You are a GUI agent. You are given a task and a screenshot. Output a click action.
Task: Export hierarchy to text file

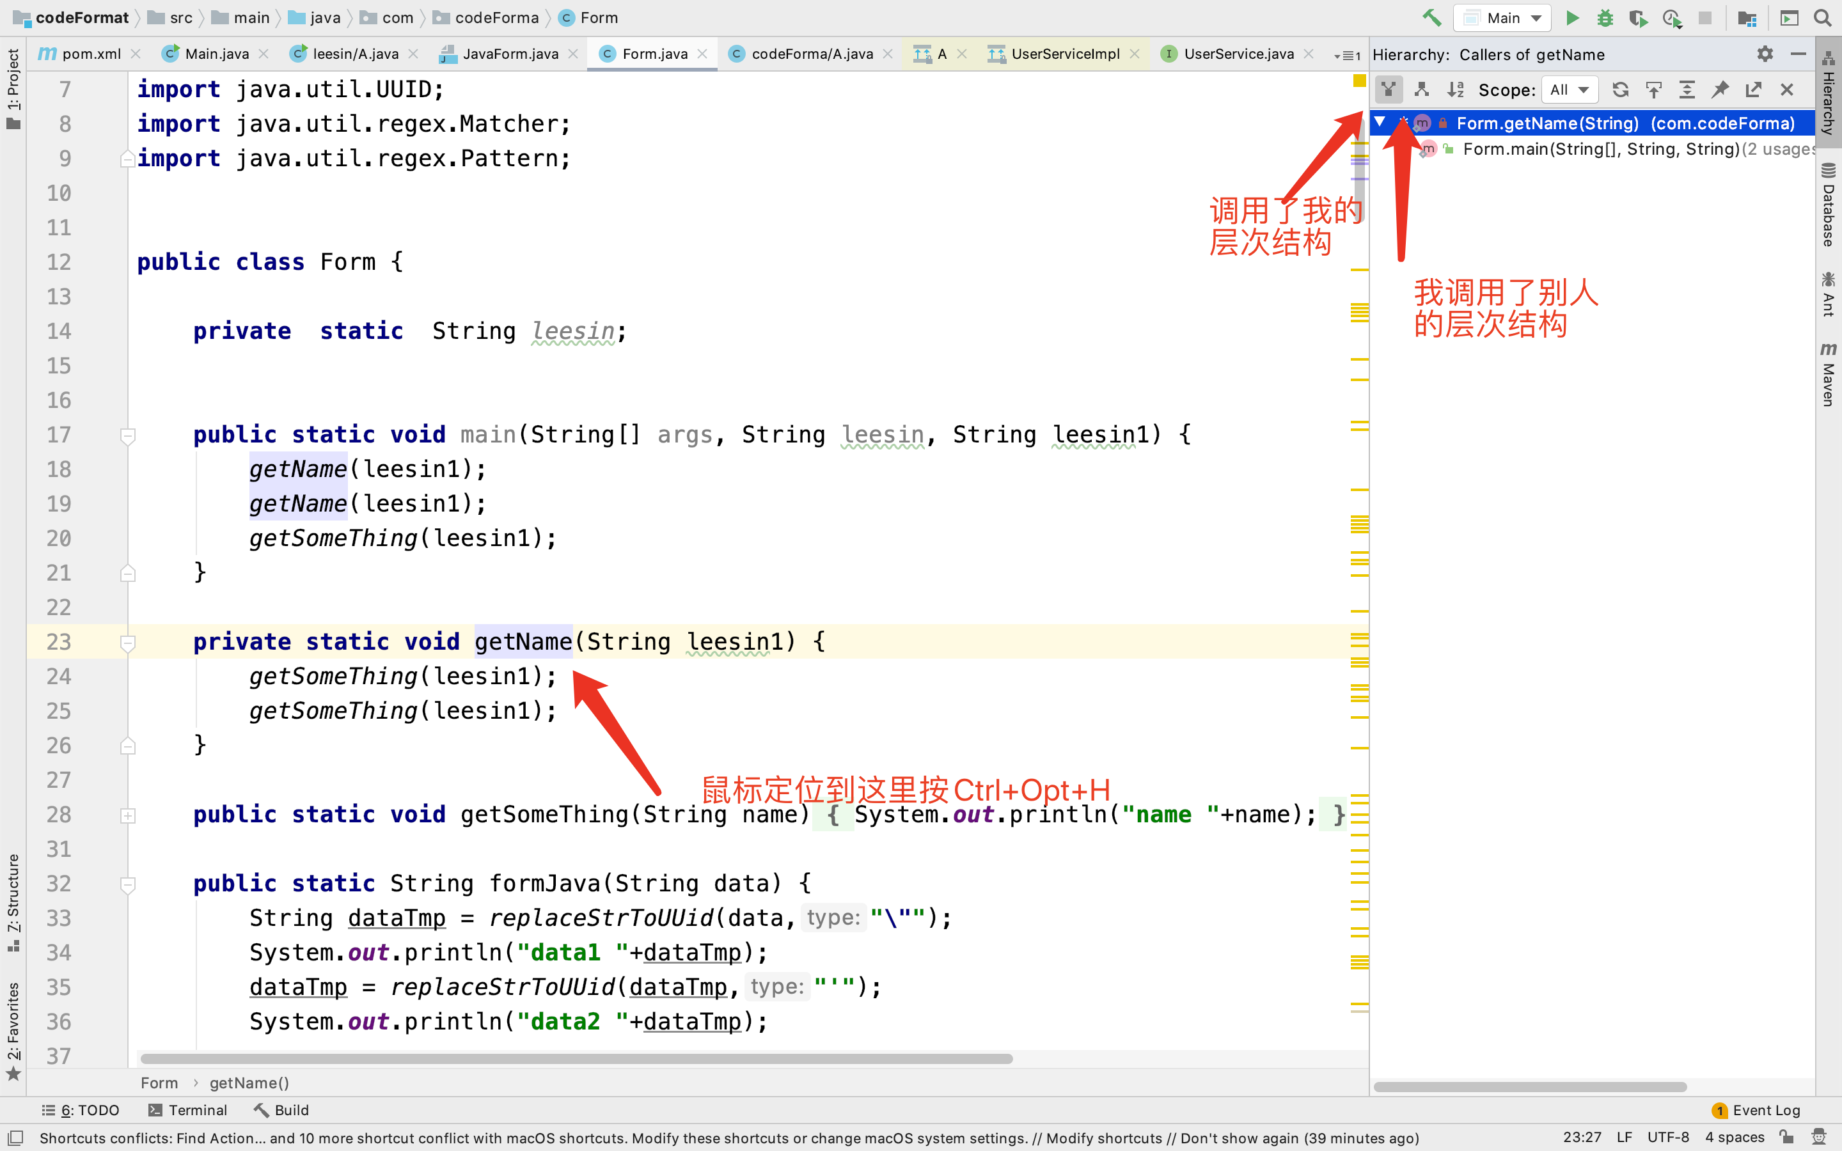click(1754, 90)
